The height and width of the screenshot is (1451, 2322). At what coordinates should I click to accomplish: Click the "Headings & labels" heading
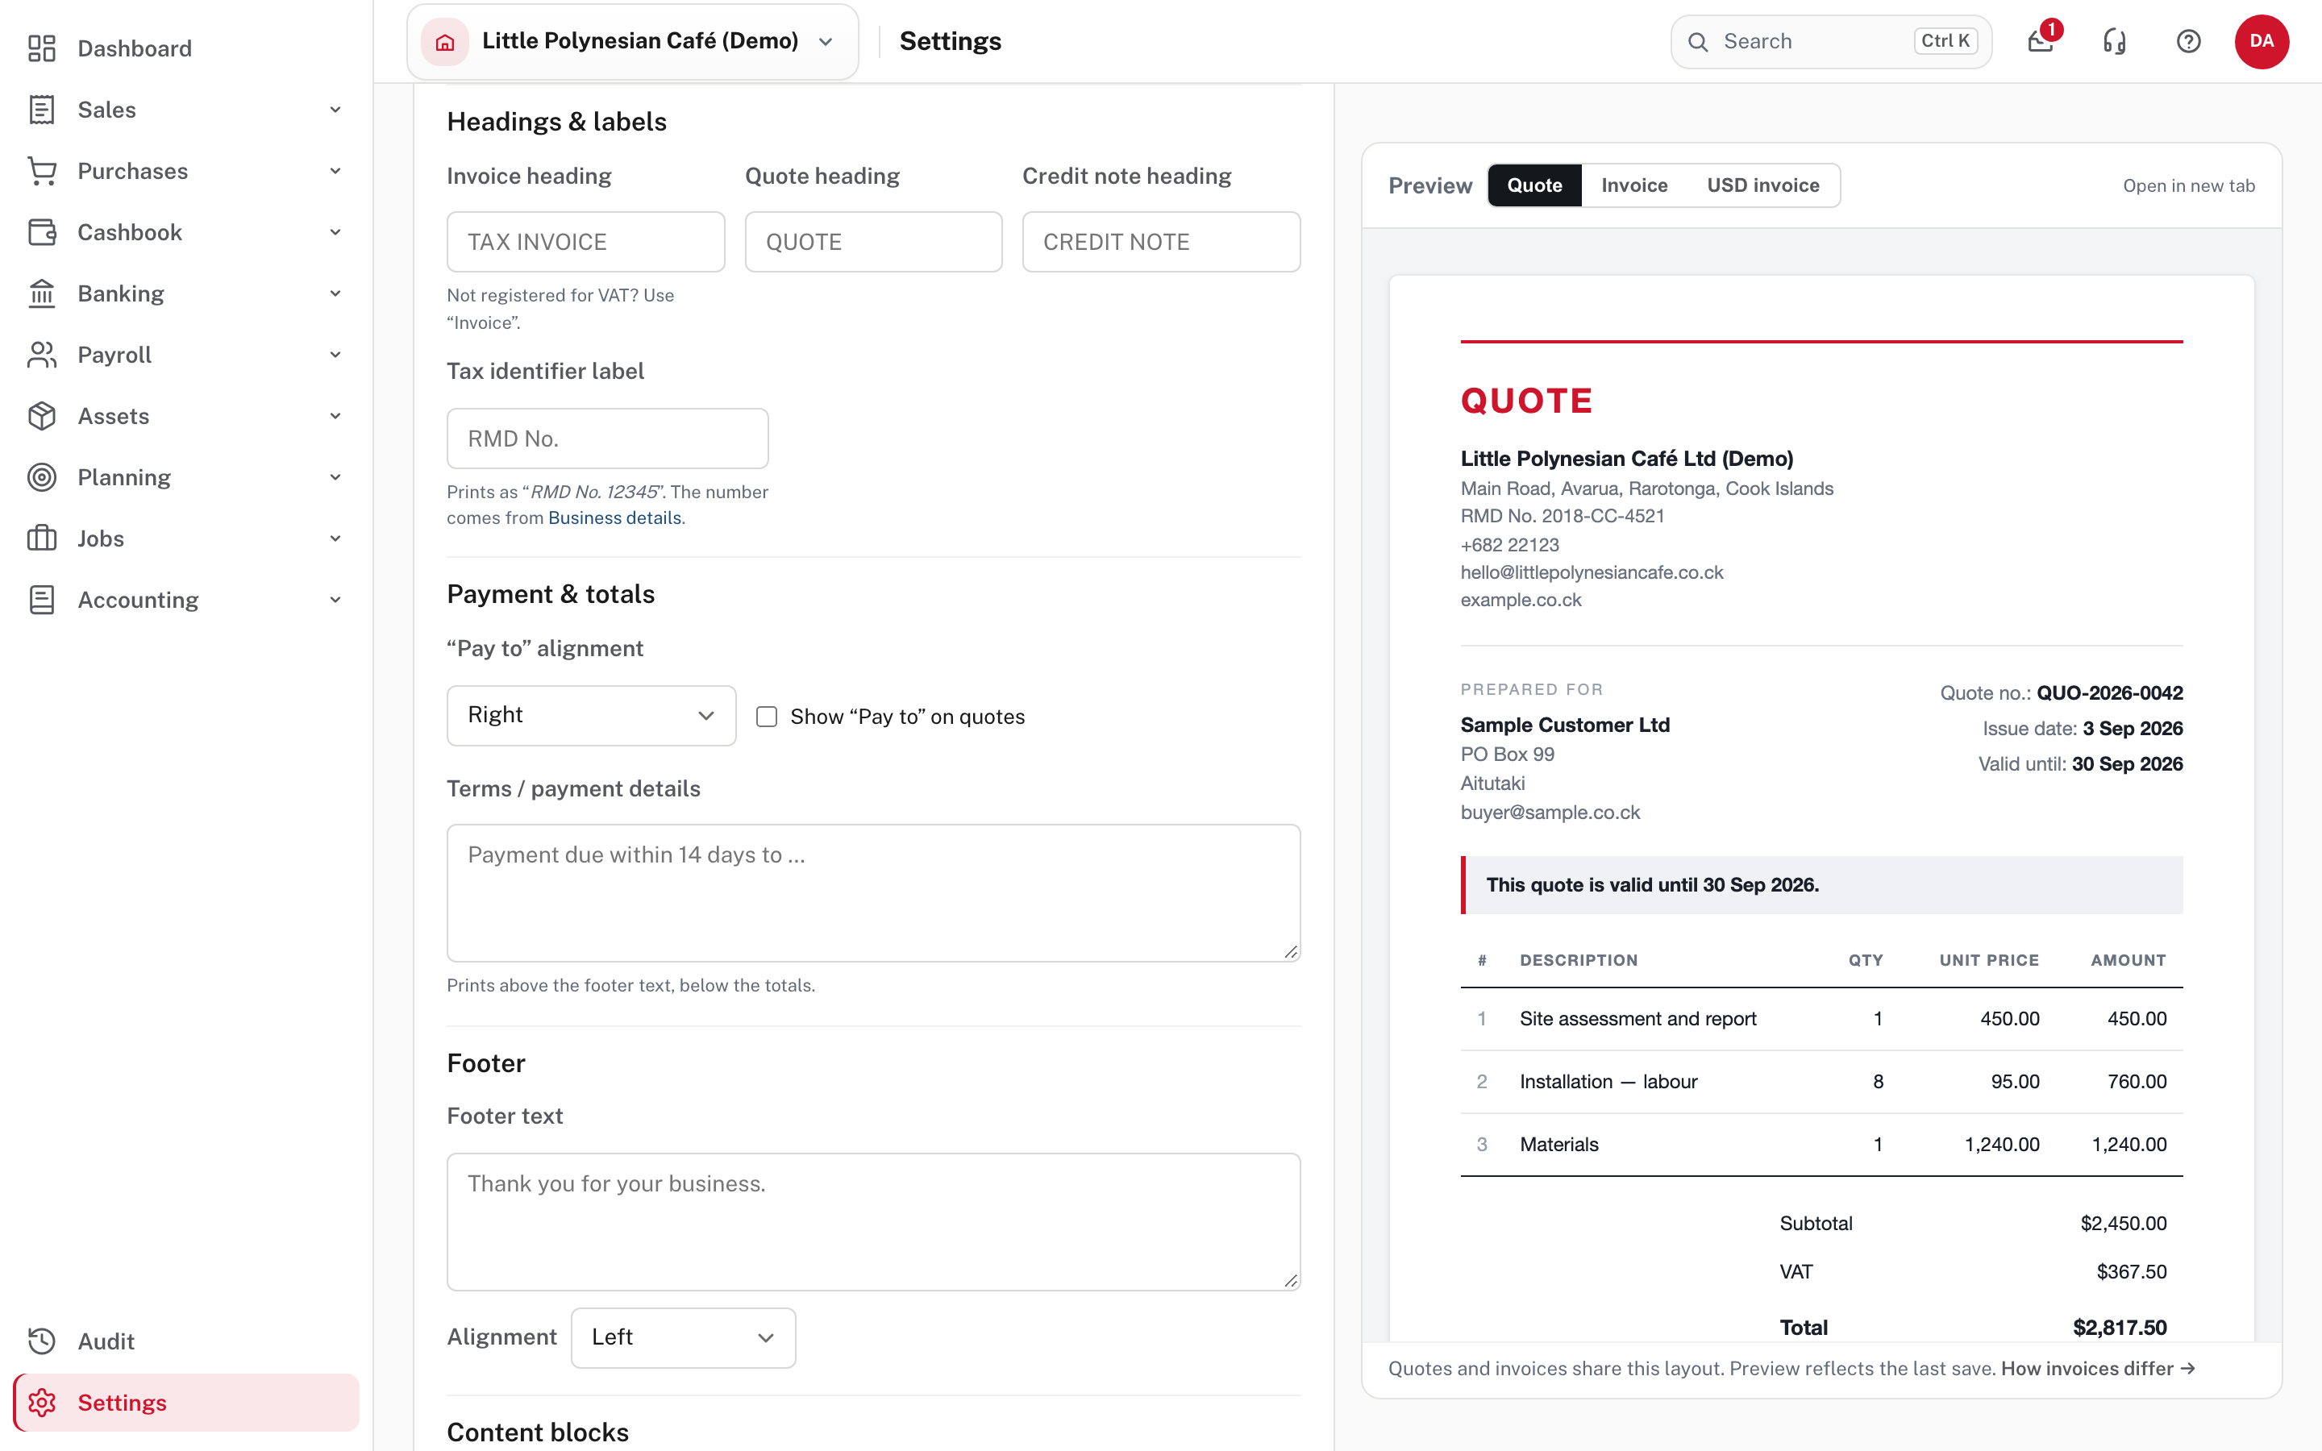[556, 122]
